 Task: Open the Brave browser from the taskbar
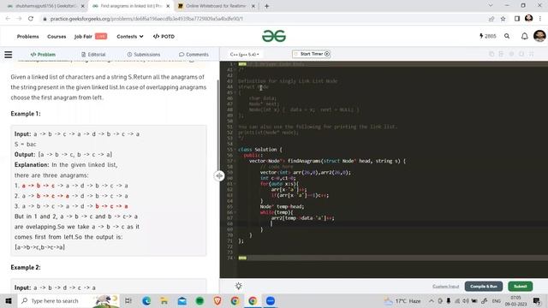[217, 300]
